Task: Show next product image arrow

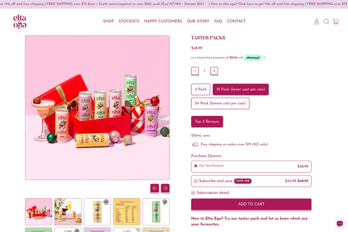Action: [x=165, y=188]
